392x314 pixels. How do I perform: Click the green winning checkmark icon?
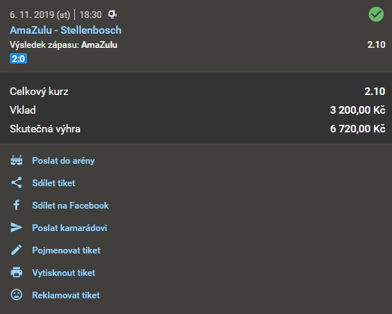[376, 14]
